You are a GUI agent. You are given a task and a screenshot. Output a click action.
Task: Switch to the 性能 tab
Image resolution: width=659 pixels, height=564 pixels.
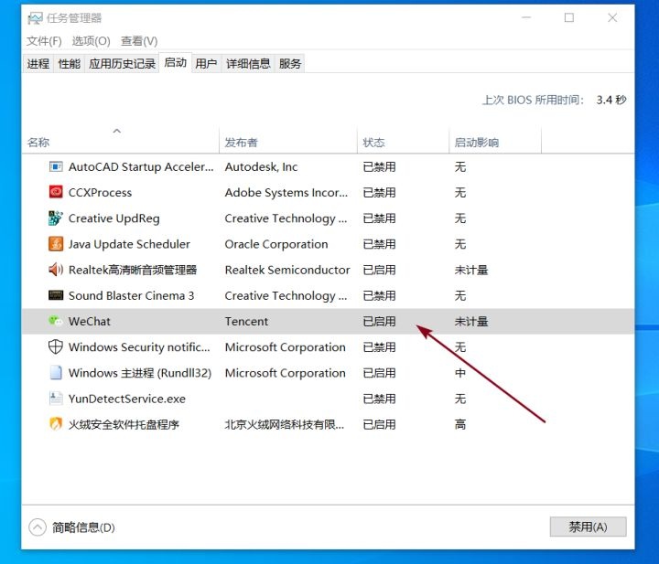70,64
